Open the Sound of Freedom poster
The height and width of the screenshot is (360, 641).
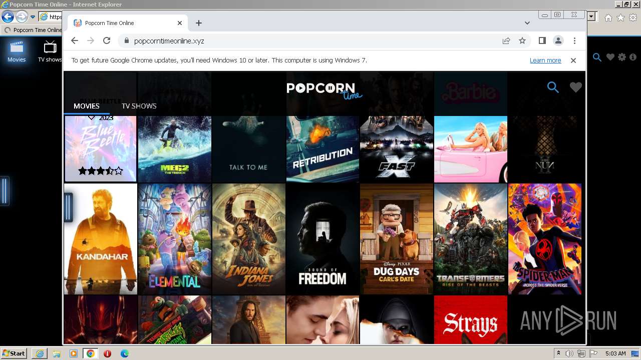tap(323, 239)
